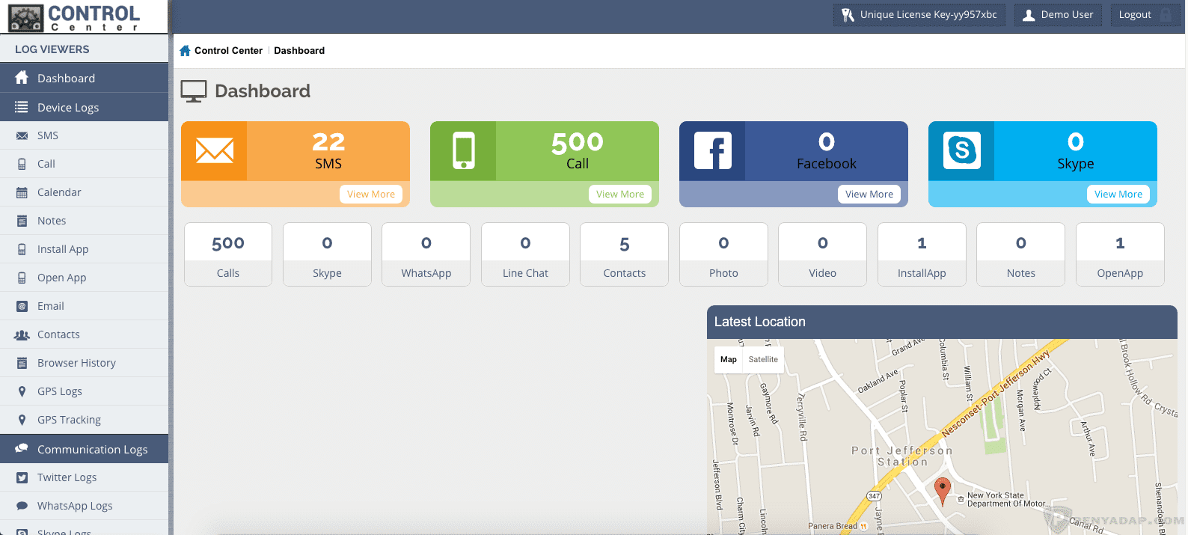
Task: Select the Map view toggle
Action: (728, 359)
